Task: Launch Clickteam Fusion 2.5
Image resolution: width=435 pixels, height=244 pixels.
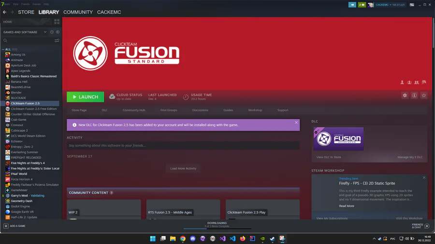Action: tap(86, 97)
